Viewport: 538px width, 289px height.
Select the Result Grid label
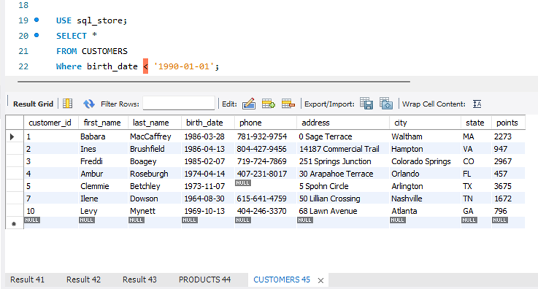(33, 104)
